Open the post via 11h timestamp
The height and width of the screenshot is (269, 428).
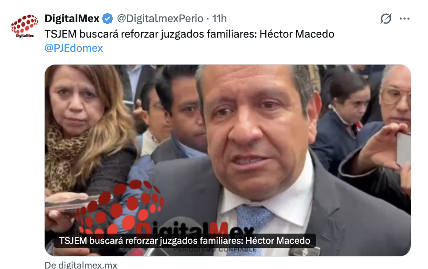point(219,19)
